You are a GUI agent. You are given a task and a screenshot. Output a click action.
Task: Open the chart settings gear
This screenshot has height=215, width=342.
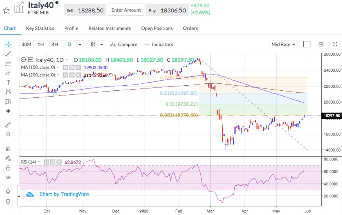click(321, 44)
